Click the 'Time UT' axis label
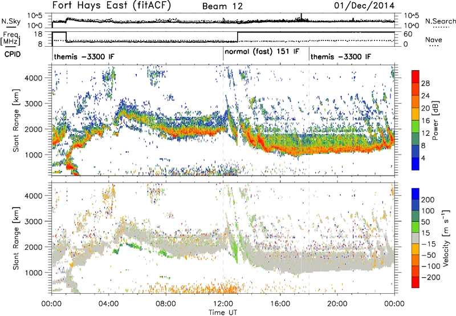The image size is (456, 316). [x=223, y=313]
